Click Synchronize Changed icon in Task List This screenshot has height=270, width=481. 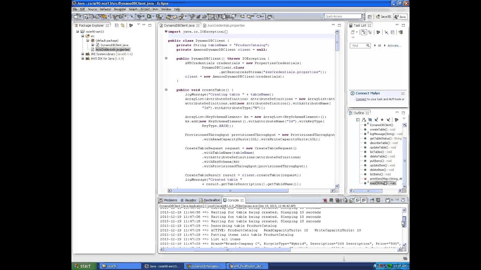click(401, 32)
